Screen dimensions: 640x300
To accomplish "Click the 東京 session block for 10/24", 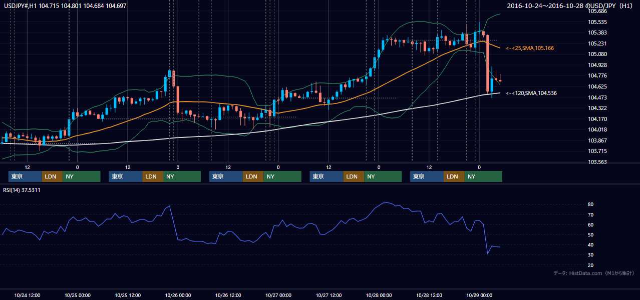I will [x=25, y=176].
